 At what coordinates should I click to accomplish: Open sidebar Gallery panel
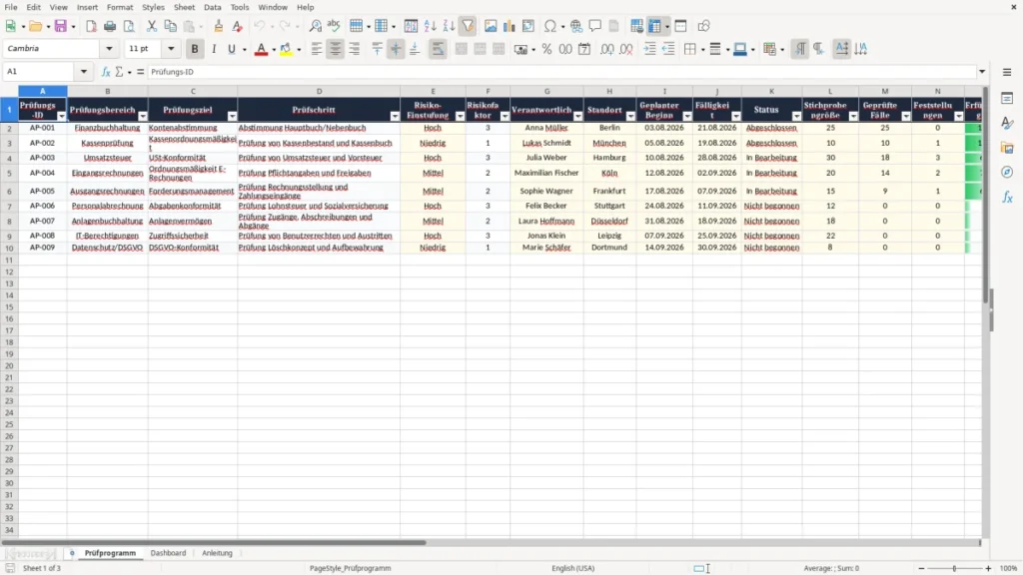tap(1007, 148)
